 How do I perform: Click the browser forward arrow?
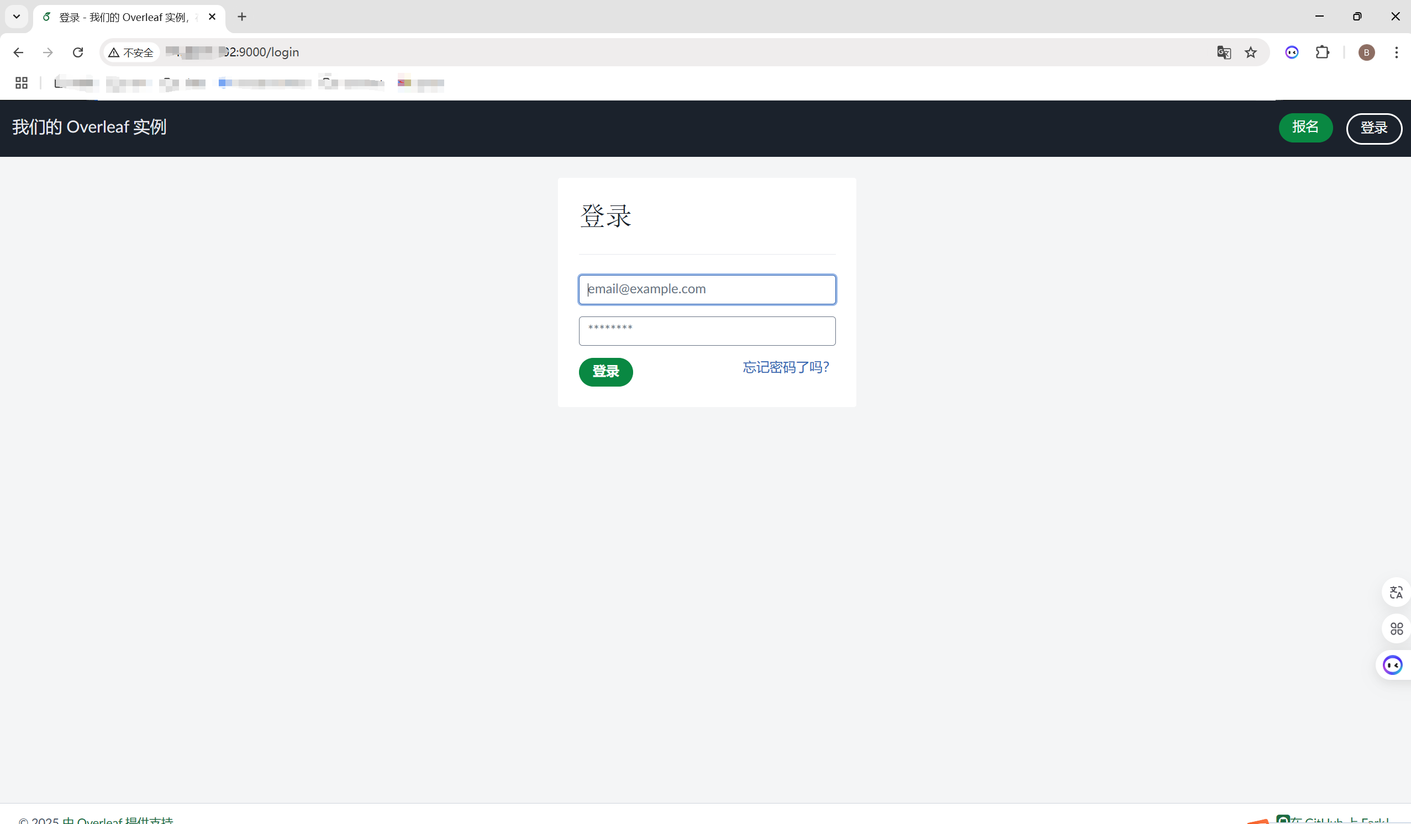(x=48, y=52)
